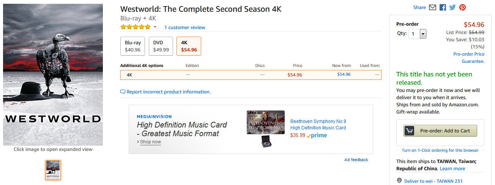Click the five-star rating icons
This screenshot has width=495, height=185.
tap(136, 27)
